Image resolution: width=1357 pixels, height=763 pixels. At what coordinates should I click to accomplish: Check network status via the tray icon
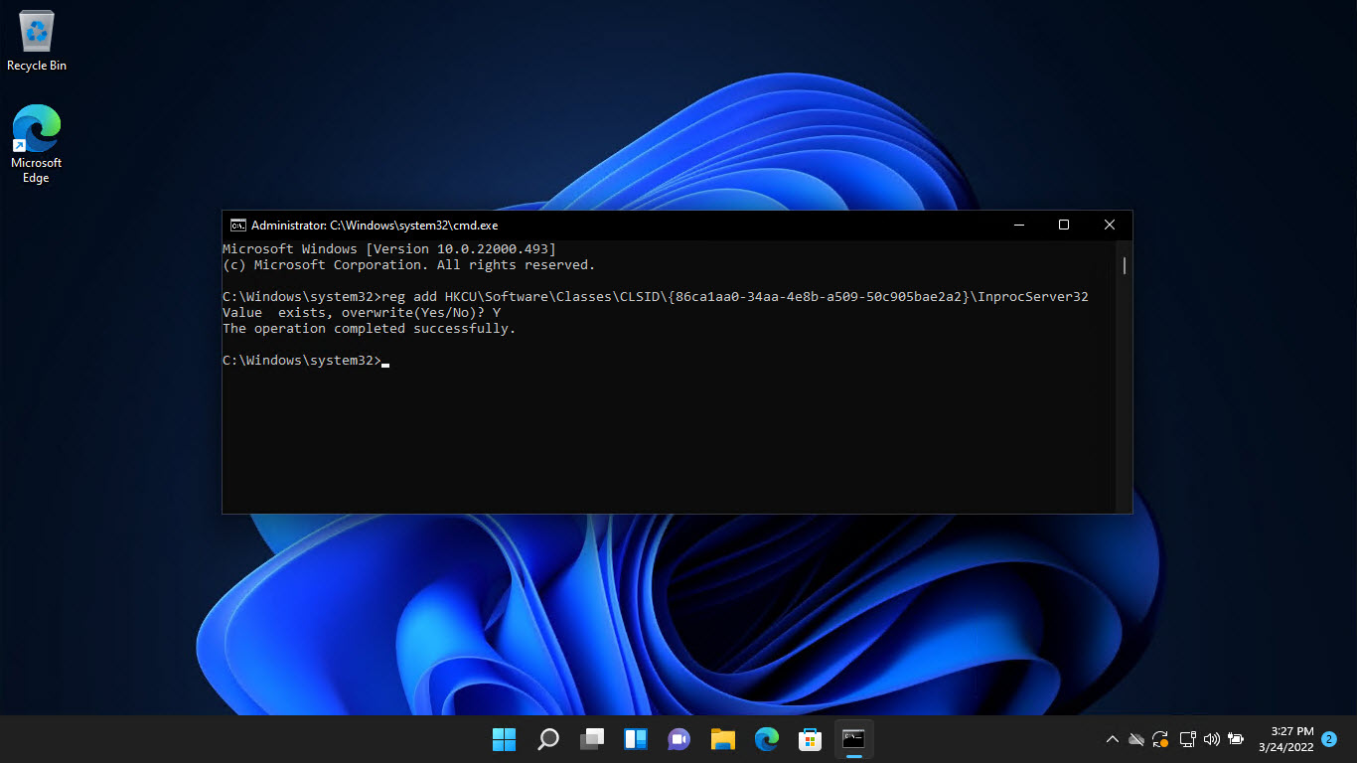[x=1186, y=739]
